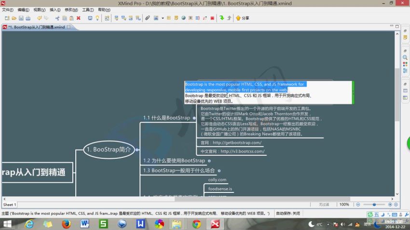410x230 pixels.
Task: Open the 工具 menu
Action: [x=88, y=10]
